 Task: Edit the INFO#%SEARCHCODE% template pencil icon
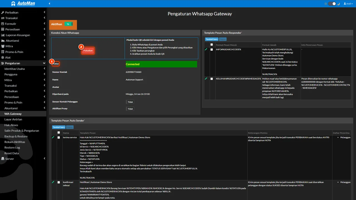pos(206,49)
